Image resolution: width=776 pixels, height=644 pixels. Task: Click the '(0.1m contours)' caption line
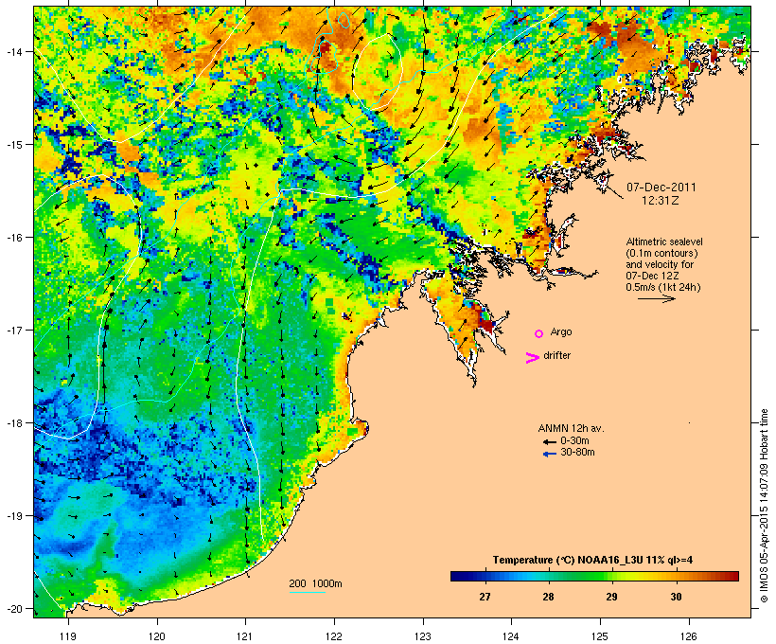pos(661,253)
